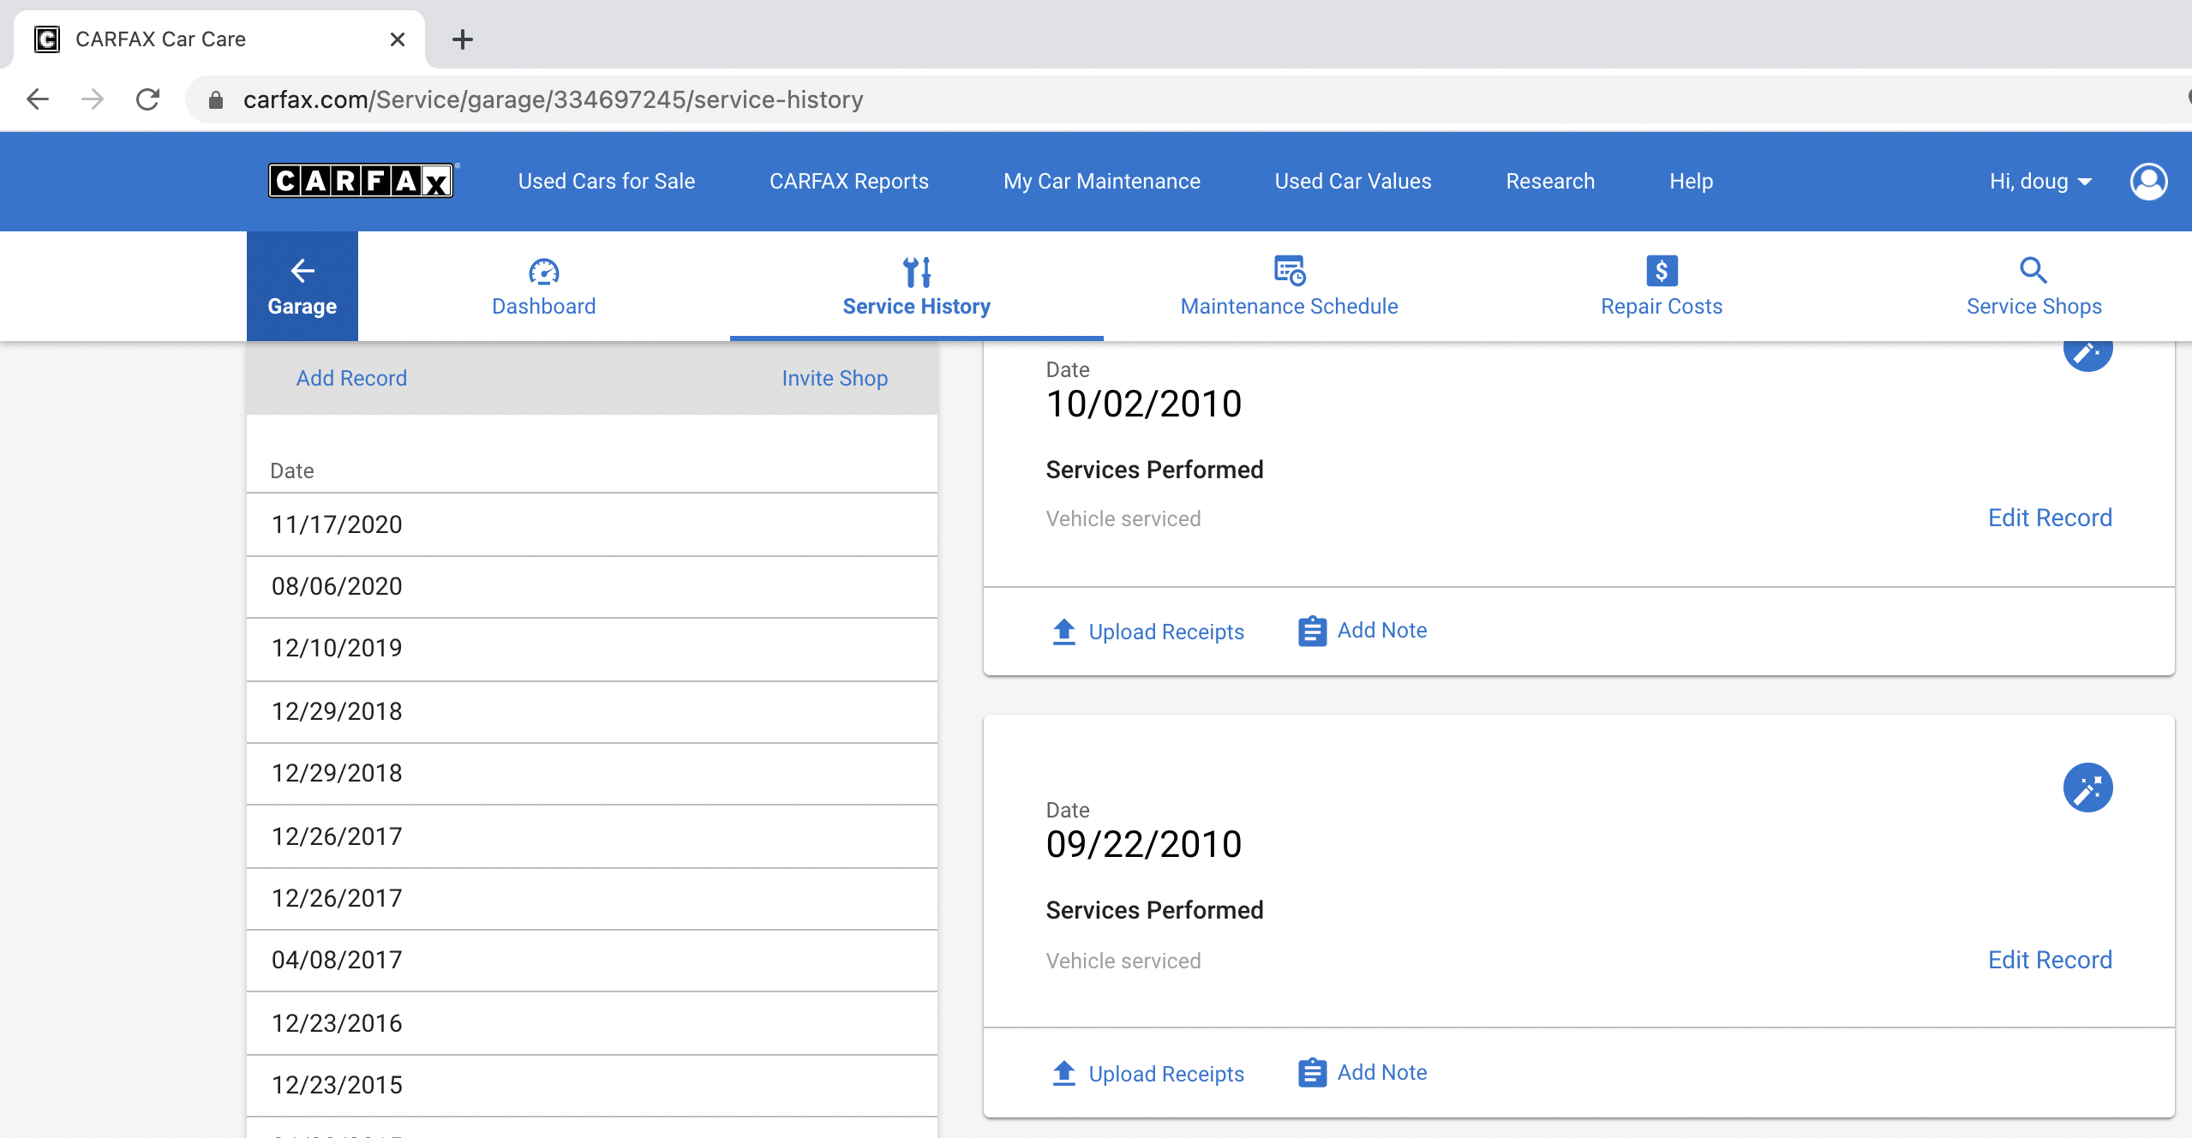The image size is (2192, 1138).
Task: Reload the page with the refresh icon
Action: click(x=147, y=99)
